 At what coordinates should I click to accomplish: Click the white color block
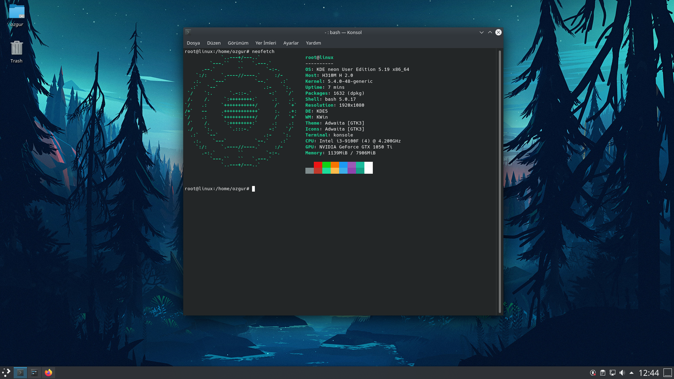click(369, 168)
